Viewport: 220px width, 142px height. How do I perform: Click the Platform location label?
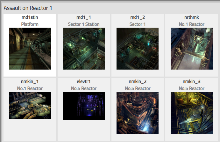30,24
